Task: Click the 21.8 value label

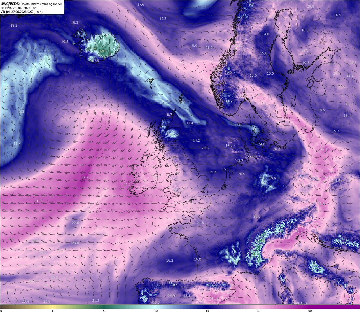Action: coord(200,223)
